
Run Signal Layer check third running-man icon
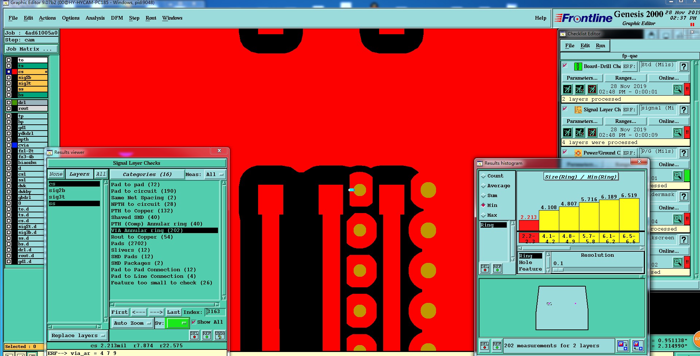coord(592,132)
